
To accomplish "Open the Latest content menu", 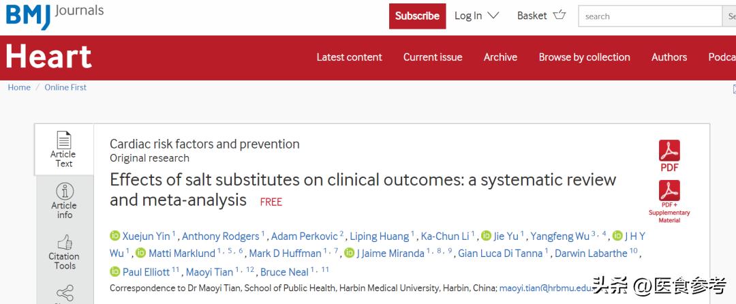I will 349,57.
